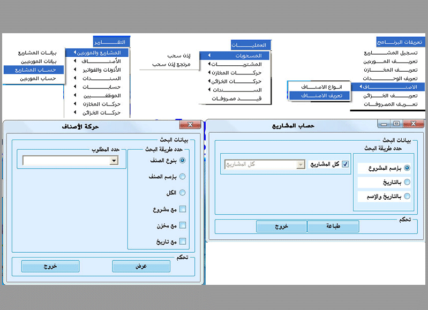This screenshot has width=428, height=310.
Task: Close the حساب المشاريع window
Action: tap(414, 124)
